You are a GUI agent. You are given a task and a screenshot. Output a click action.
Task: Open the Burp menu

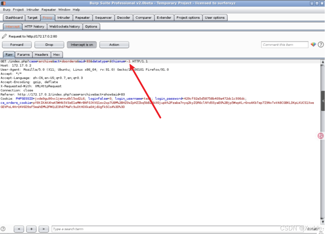click(x=7, y=10)
